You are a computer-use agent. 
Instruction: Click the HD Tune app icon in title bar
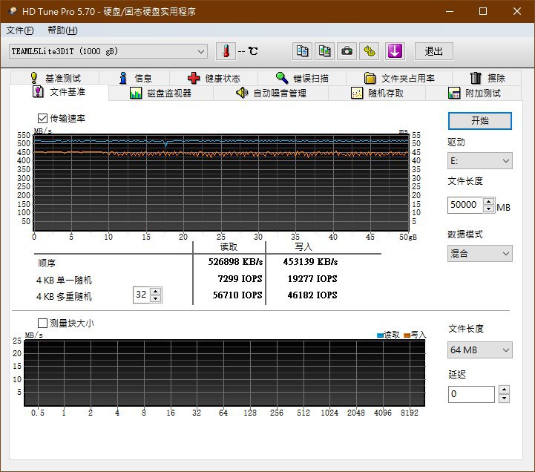coord(13,11)
